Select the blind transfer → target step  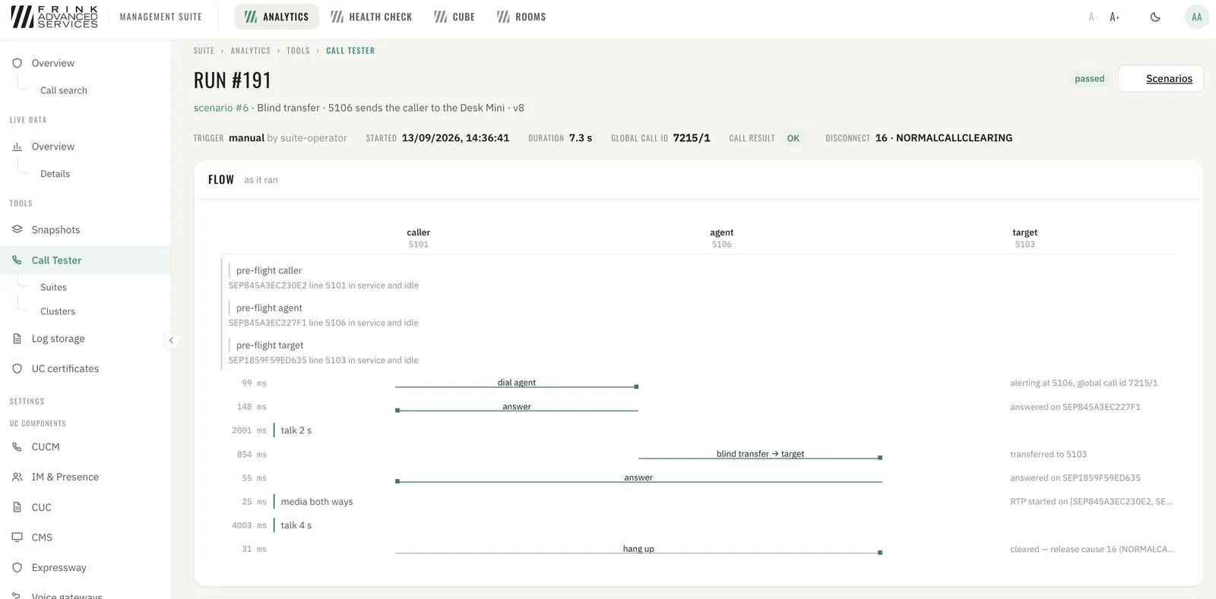(760, 454)
